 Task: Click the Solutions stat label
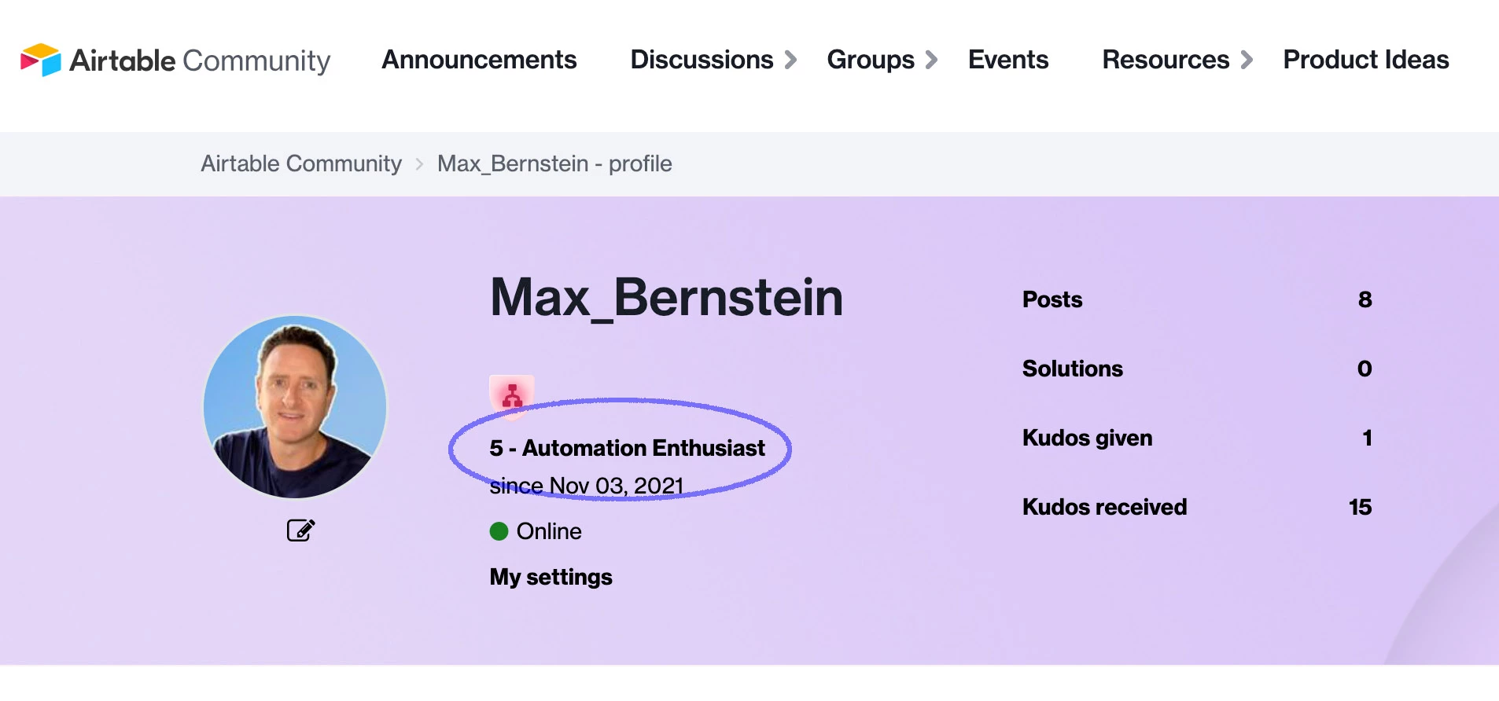pyautogui.click(x=1073, y=369)
